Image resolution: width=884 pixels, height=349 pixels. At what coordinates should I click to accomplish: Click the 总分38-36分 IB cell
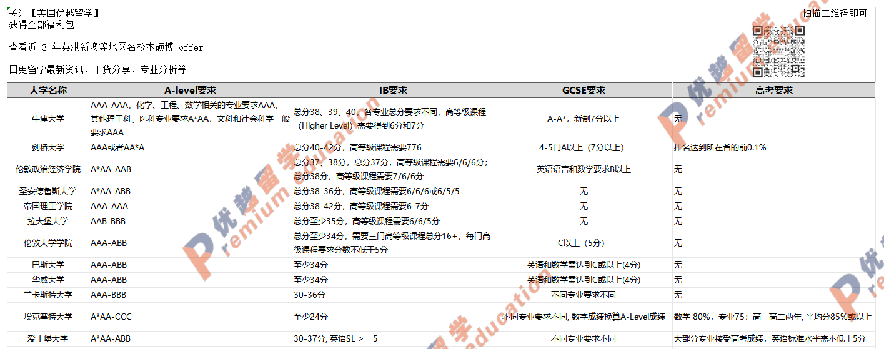pos(394,191)
